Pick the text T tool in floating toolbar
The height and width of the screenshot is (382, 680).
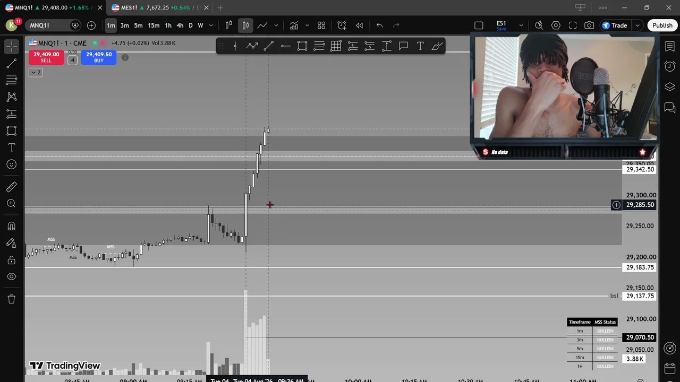420,46
